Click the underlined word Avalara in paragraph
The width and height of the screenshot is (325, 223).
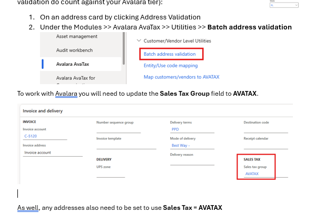pyautogui.click(x=66, y=94)
